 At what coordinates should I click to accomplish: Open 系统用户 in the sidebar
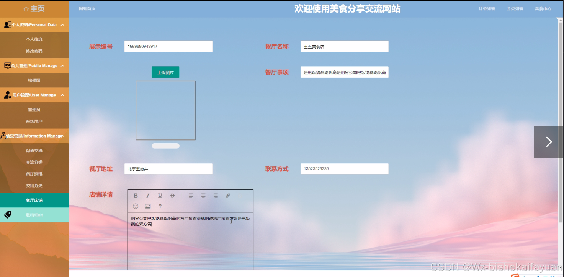(x=34, y=121)
